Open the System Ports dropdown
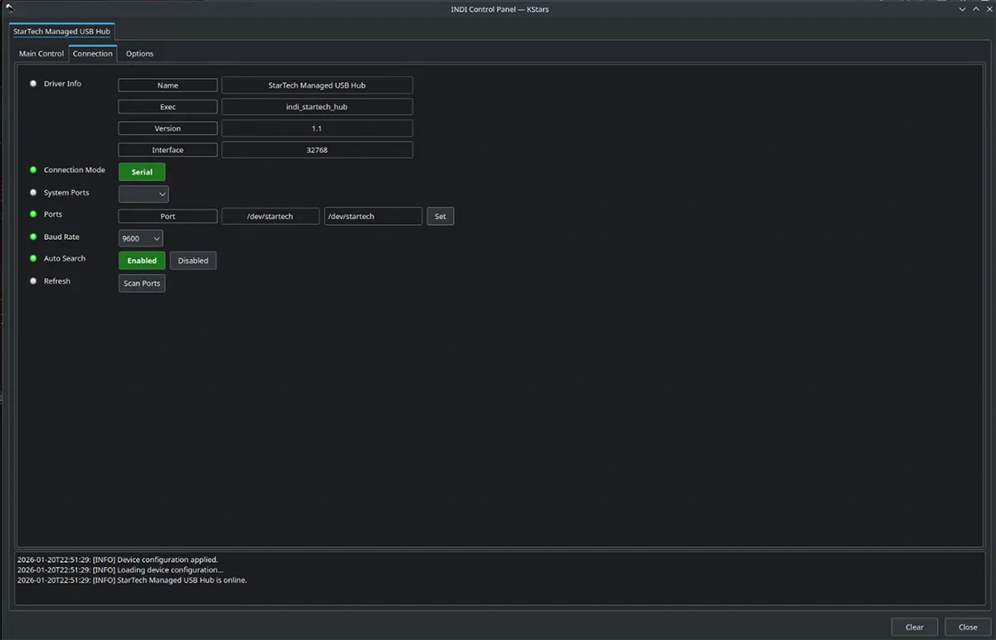Screen dimensions: 996x640 tap(144, 193)
